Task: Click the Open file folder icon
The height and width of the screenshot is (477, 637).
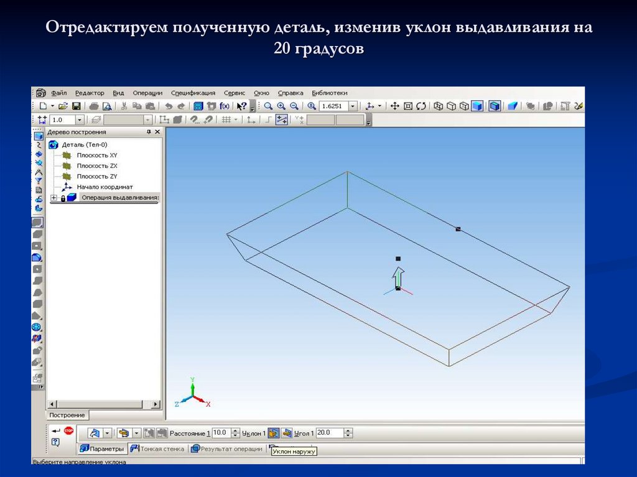Action: (x=63, y=106)
